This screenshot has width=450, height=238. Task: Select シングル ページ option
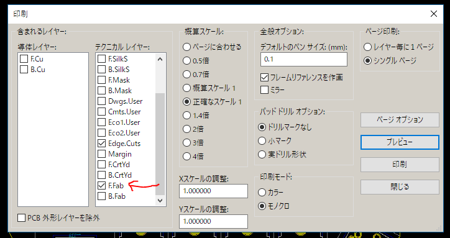coord(367,61)
